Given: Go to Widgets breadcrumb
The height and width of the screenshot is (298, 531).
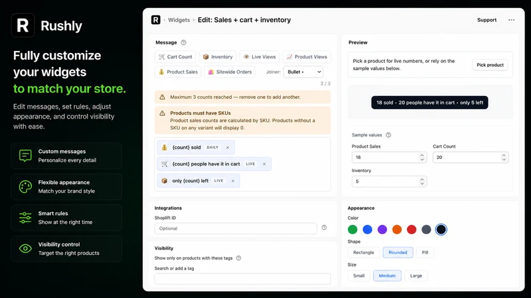Looking at the screenshot, I should 179,20.
